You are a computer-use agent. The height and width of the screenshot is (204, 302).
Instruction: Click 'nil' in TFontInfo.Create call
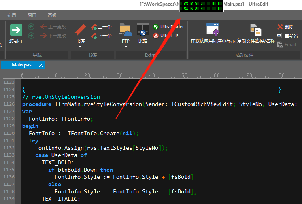tap(127, 133)
